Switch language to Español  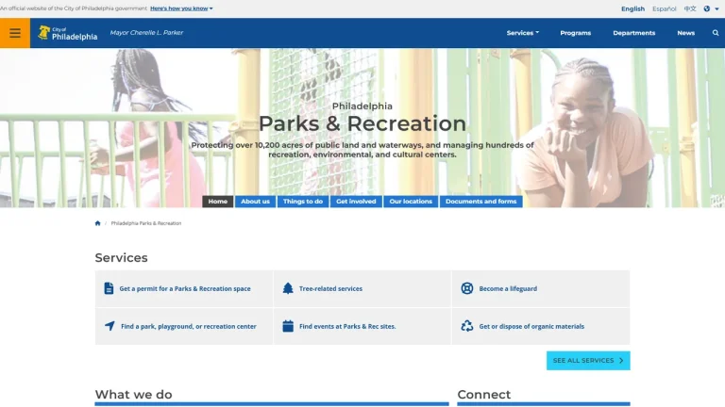click(664, 8)
